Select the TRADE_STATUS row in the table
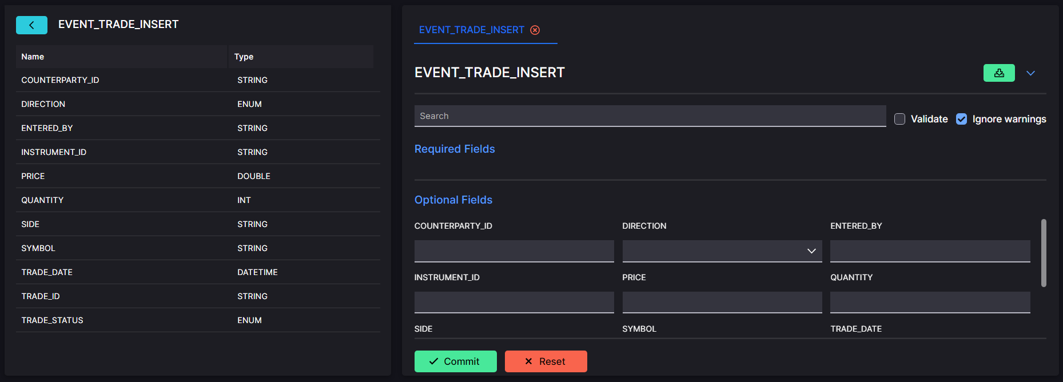The height and width of the screenshot is (382, 1063). click(198, 320)
